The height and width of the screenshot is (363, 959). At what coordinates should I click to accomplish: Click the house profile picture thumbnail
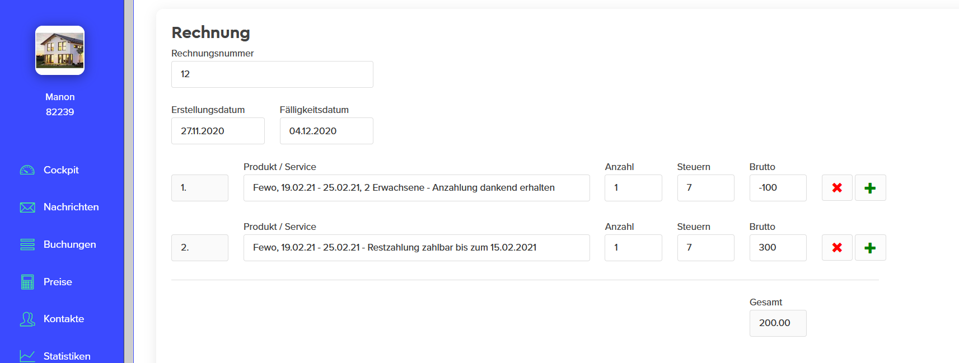click(60, 50)
